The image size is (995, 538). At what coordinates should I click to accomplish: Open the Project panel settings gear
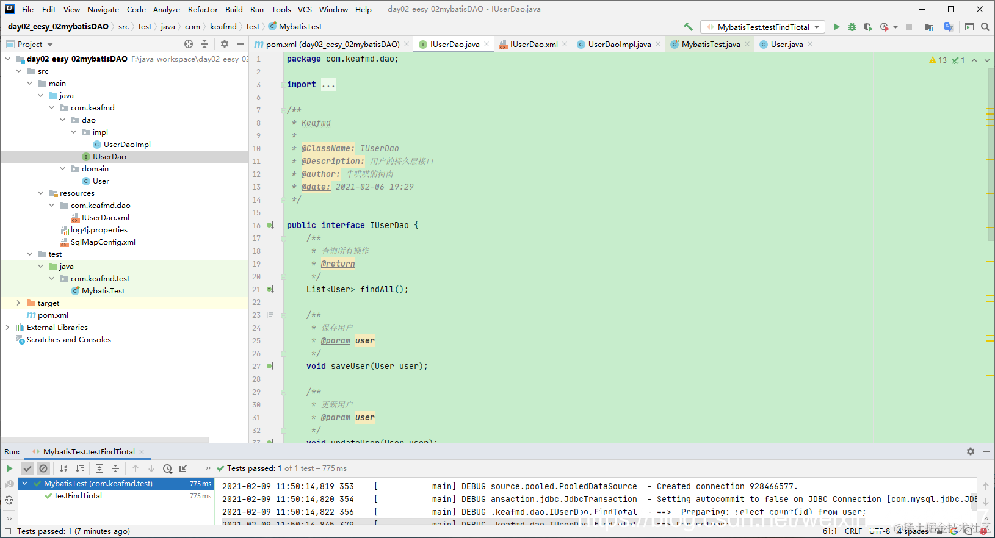225,44
